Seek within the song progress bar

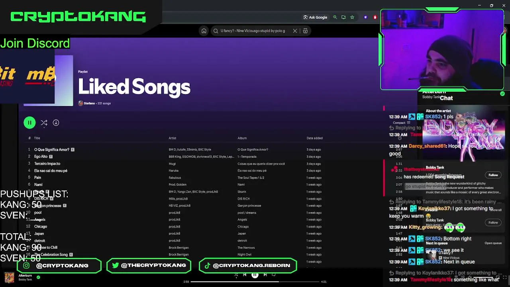pos(255,282)
